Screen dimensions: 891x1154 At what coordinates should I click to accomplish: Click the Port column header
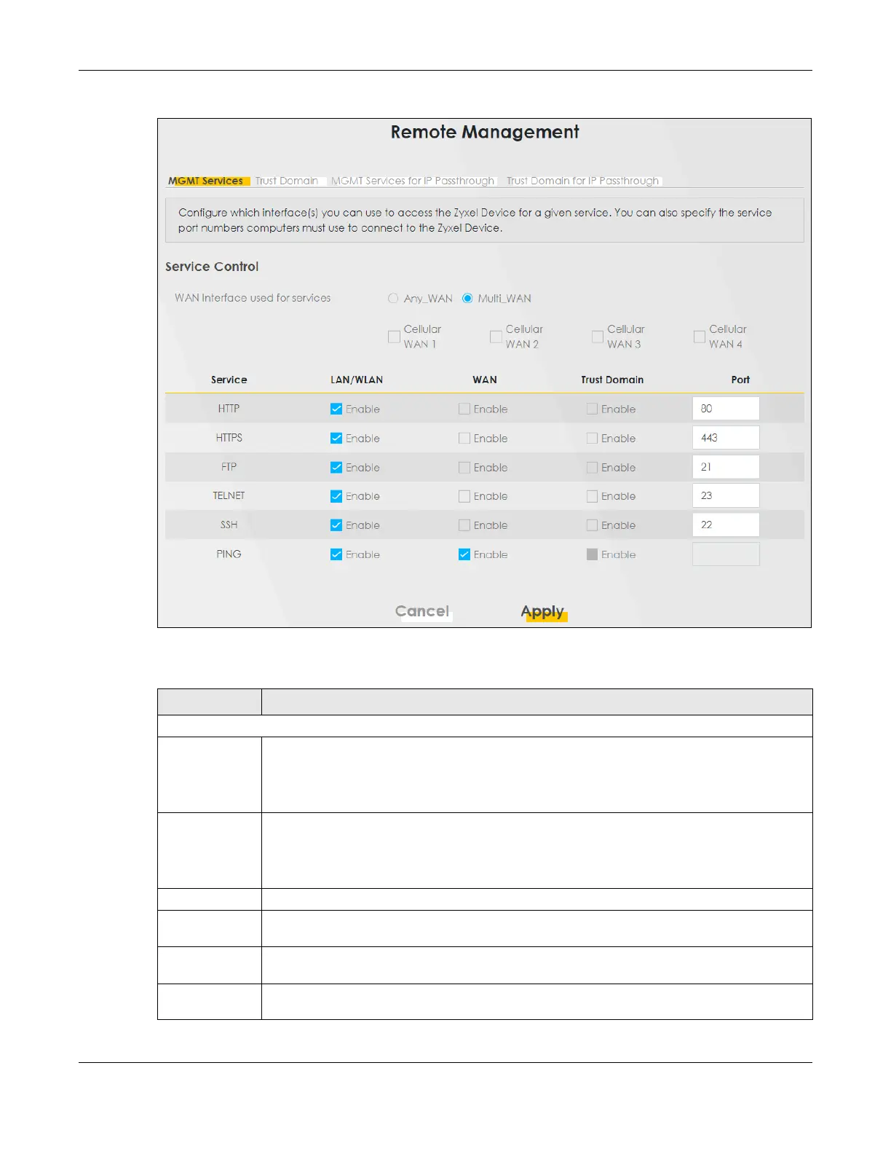[x=740, y=380]
